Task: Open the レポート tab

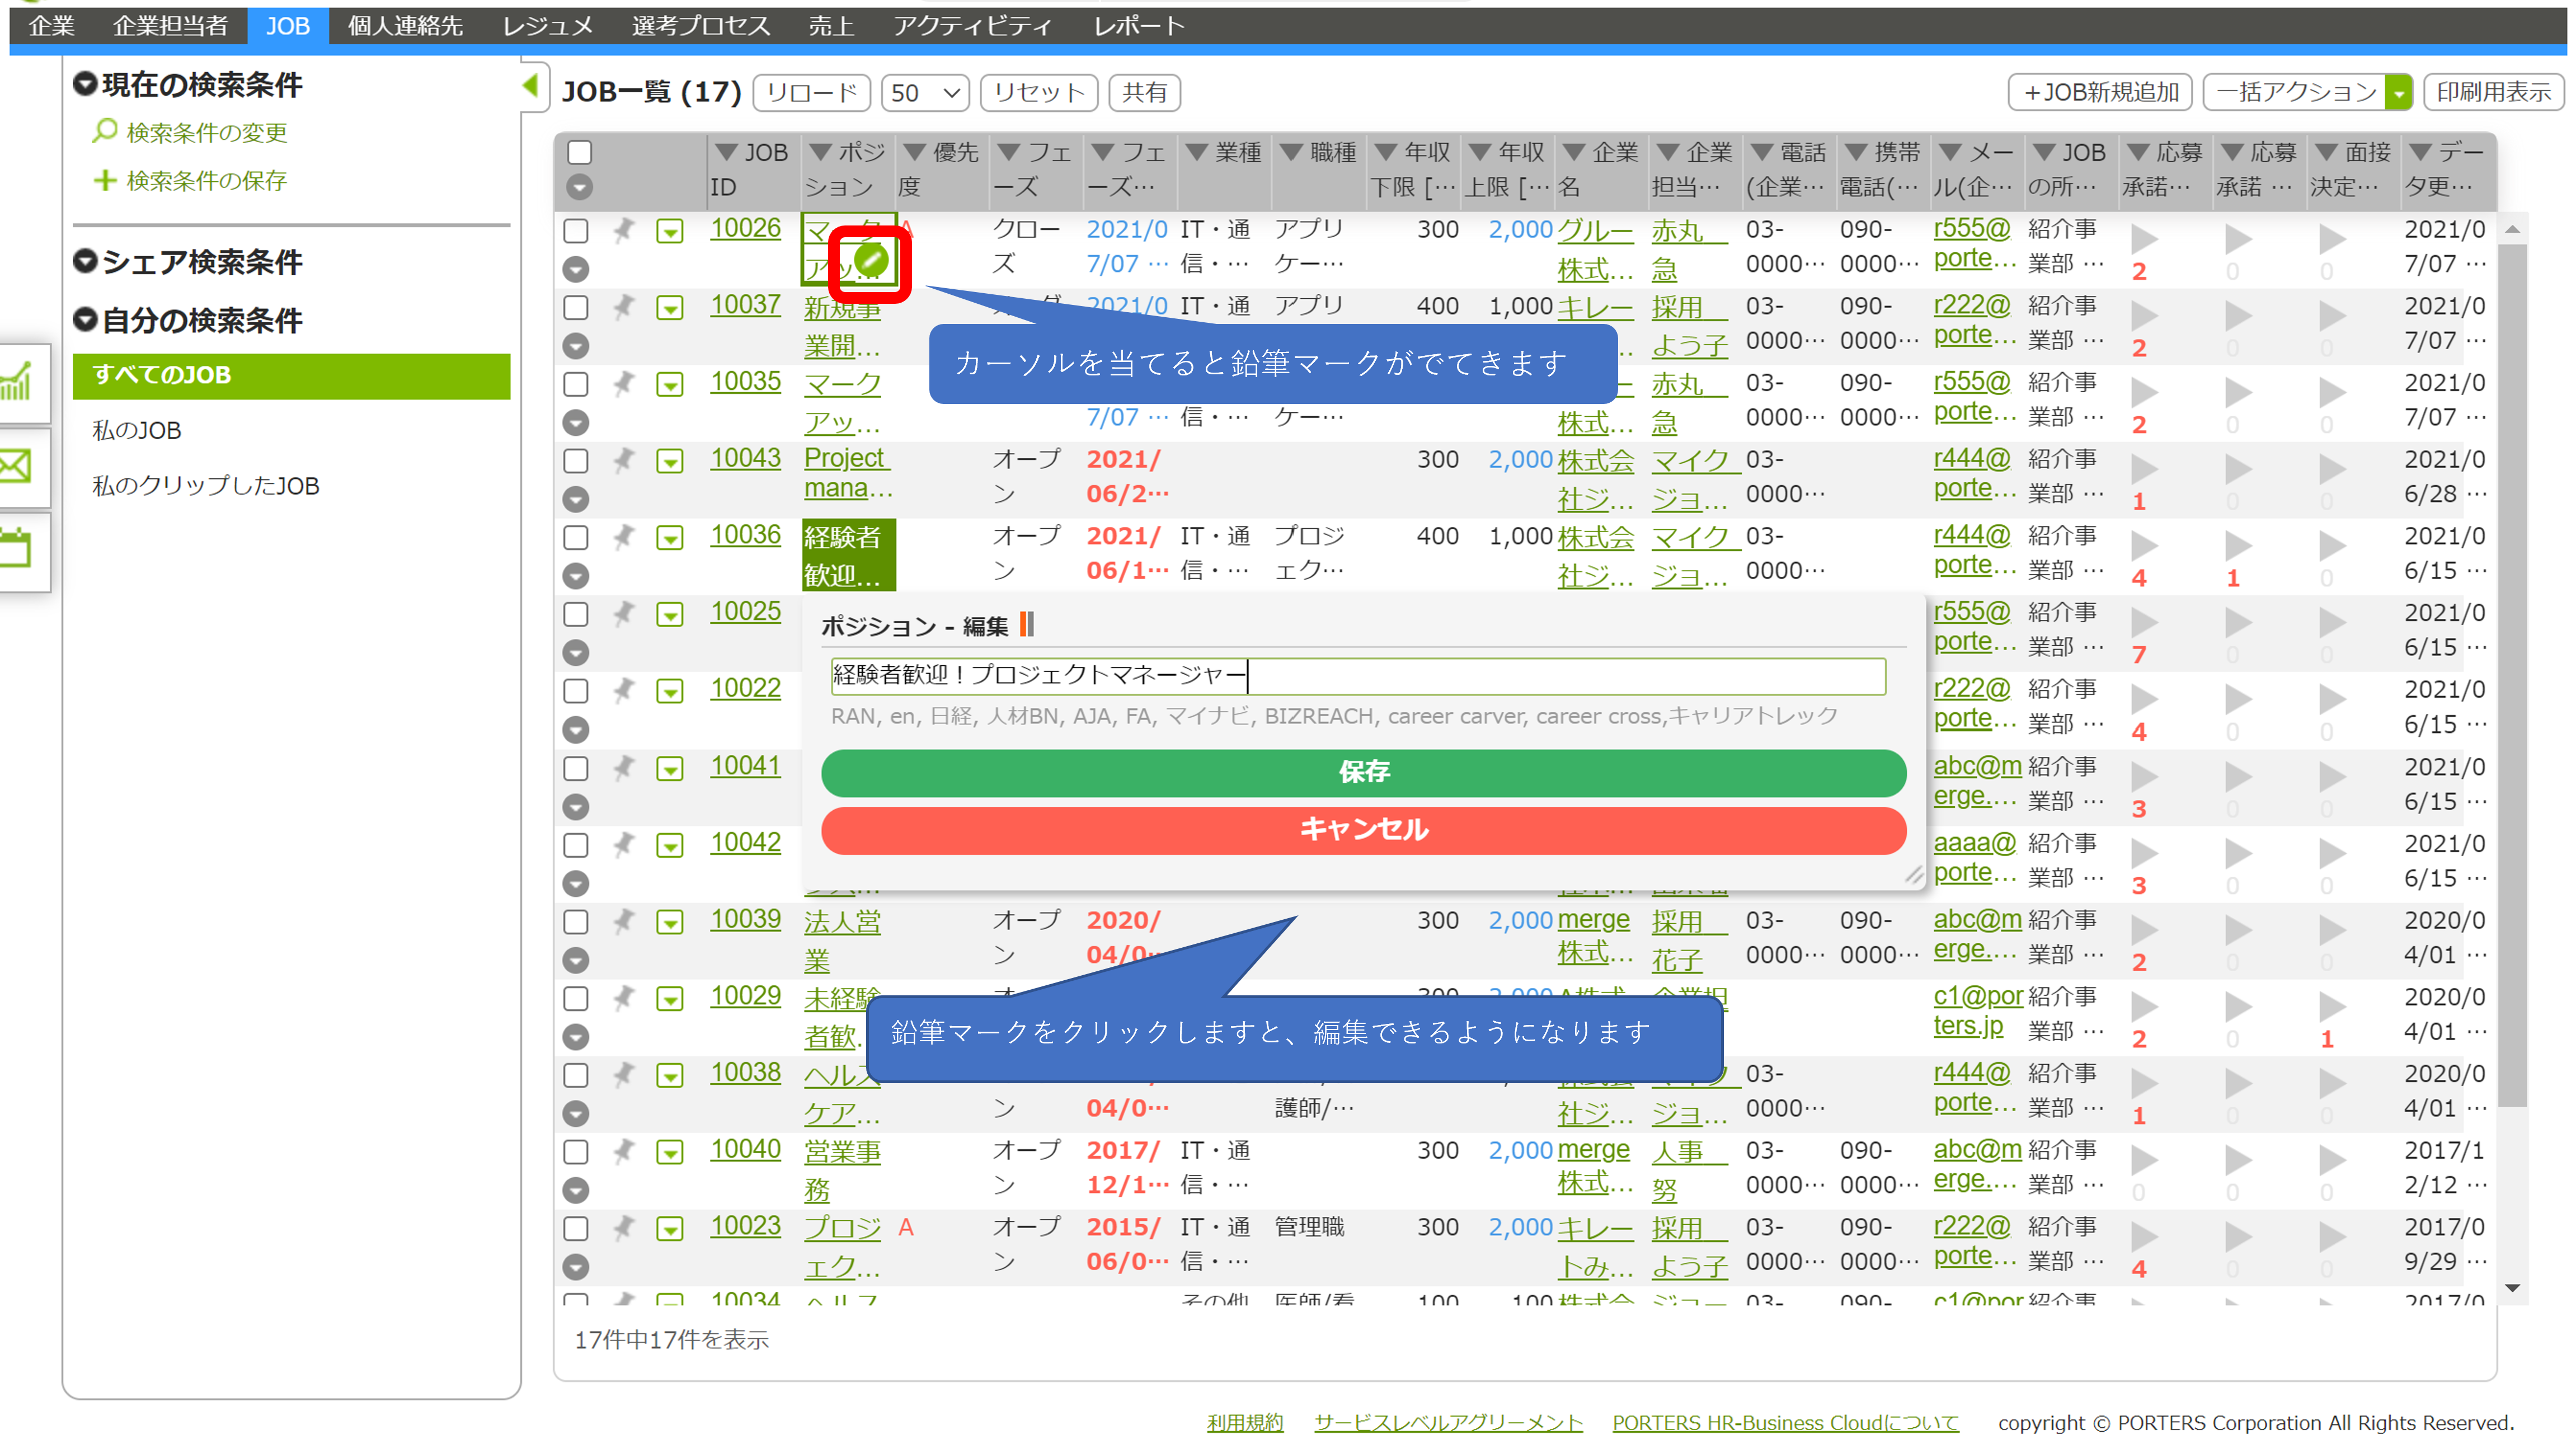Action: (1139, 26)
